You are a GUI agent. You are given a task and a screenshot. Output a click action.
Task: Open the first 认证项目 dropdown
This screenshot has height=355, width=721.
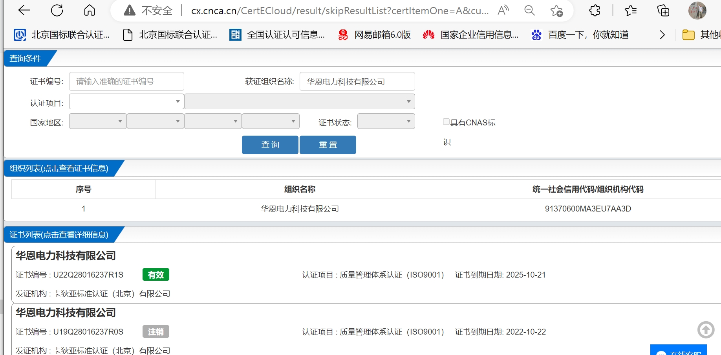tap(126, 101)
